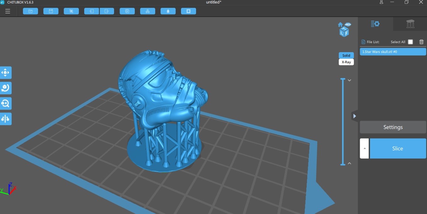This screenshot has height=214, width=427.
Task: Open the supports tab
Action: 410,24
